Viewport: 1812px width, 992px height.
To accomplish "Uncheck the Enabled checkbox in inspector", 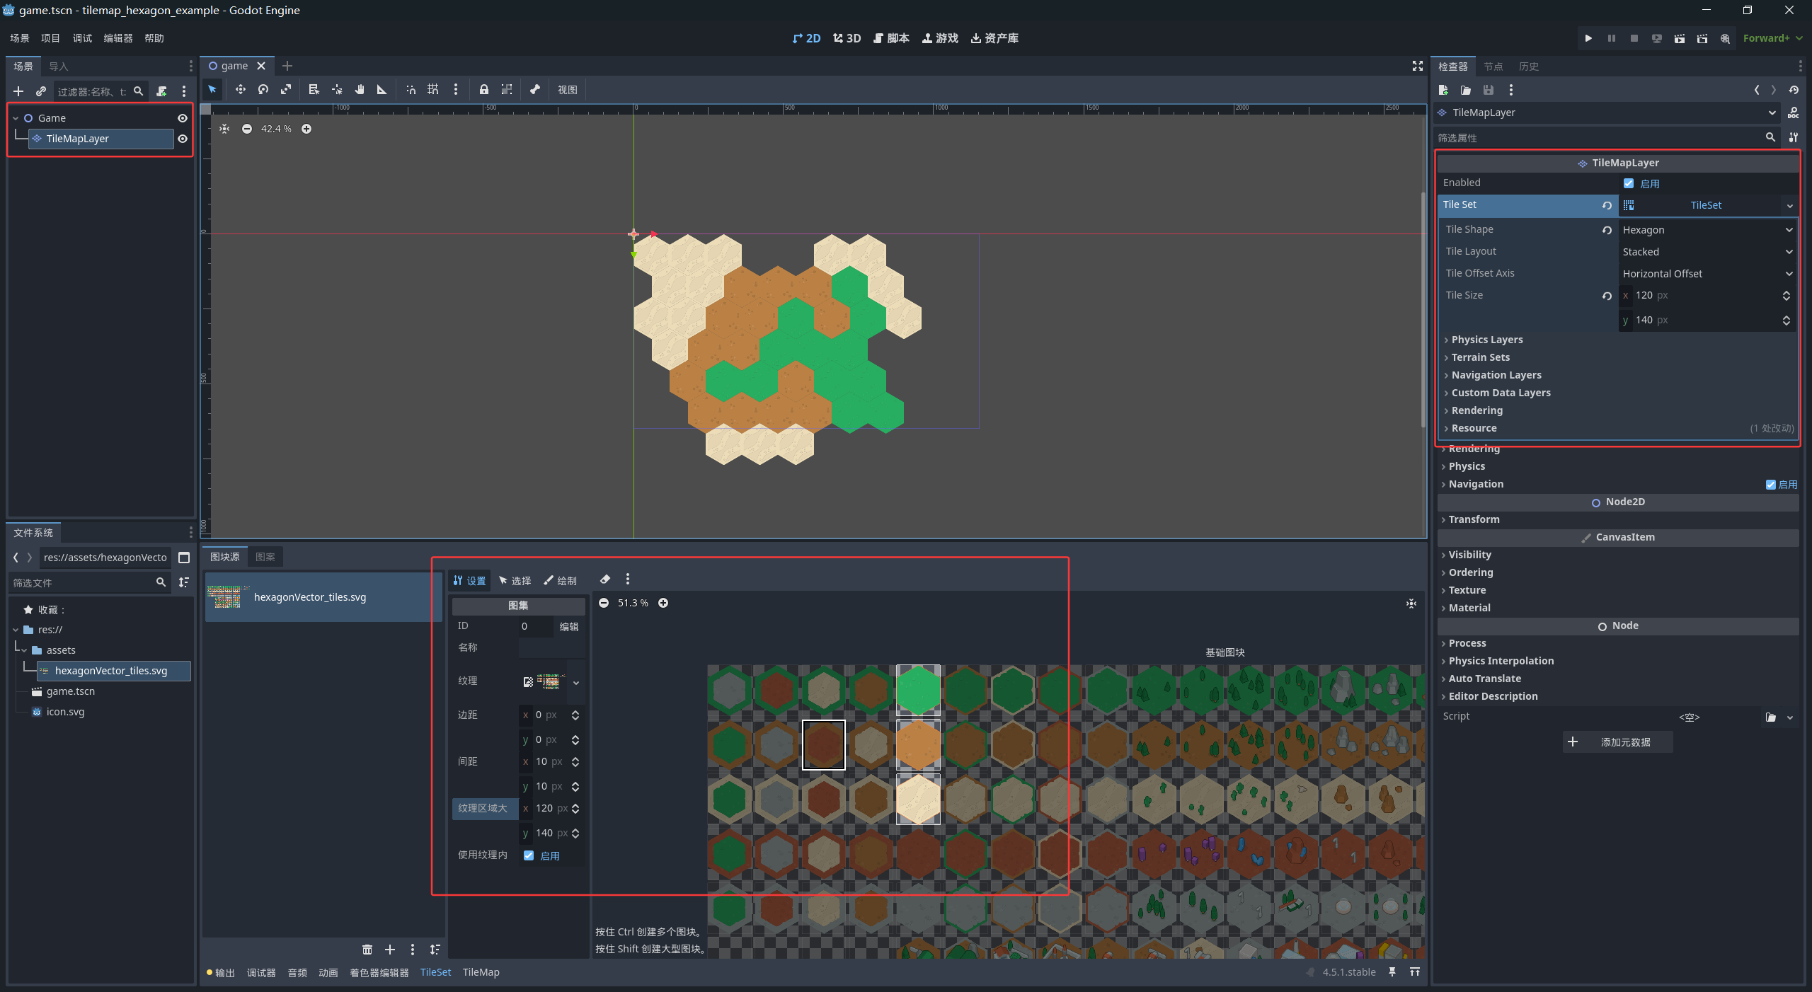I will point(1629,183).
